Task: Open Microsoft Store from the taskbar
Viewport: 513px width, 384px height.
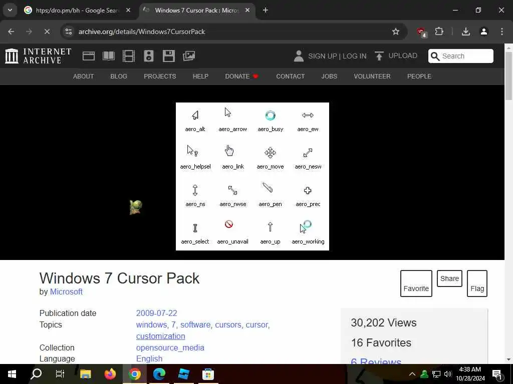Action: click(208, 374)
